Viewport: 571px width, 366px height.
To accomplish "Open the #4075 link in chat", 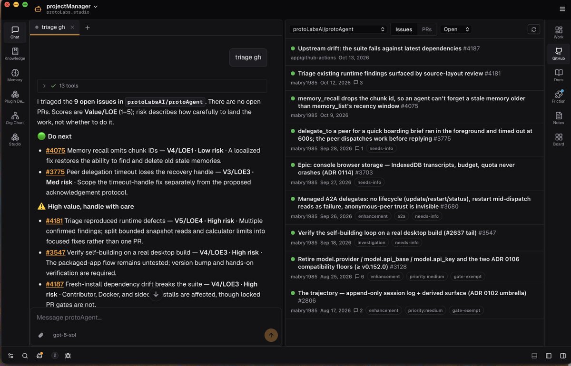I will pos(56,150).
